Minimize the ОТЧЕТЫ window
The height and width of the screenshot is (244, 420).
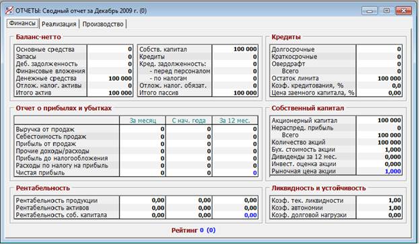point(370,11)
